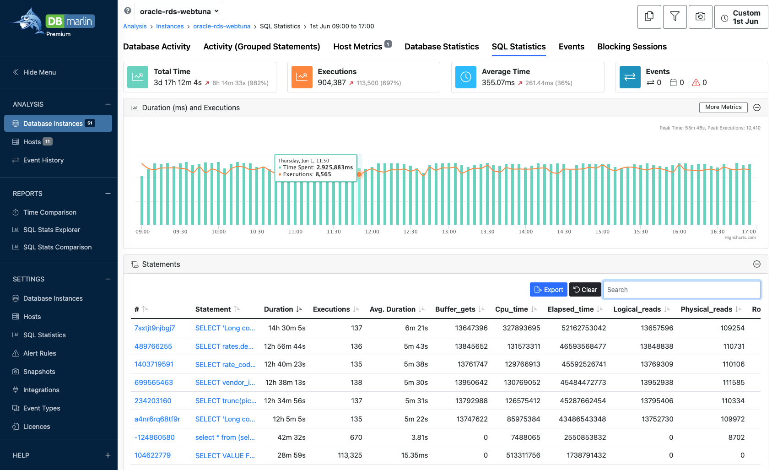Switch to Blocking Sessions tab
Screen dimensions: 772x470
tap(632, 47)
